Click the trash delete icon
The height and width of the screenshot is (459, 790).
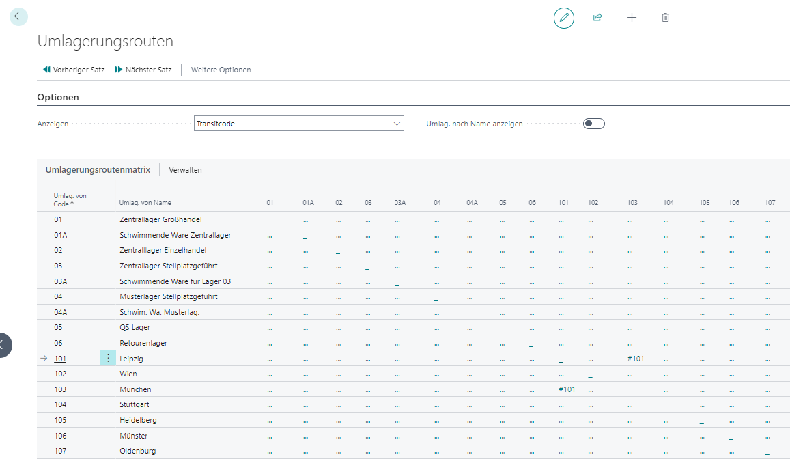click(x=665, y=18)
